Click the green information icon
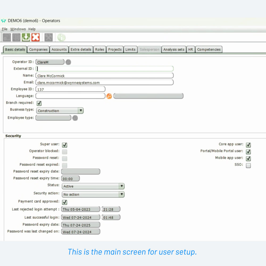Image resolution: width=266 pixels, height=266 pixels. pos(61,37)
